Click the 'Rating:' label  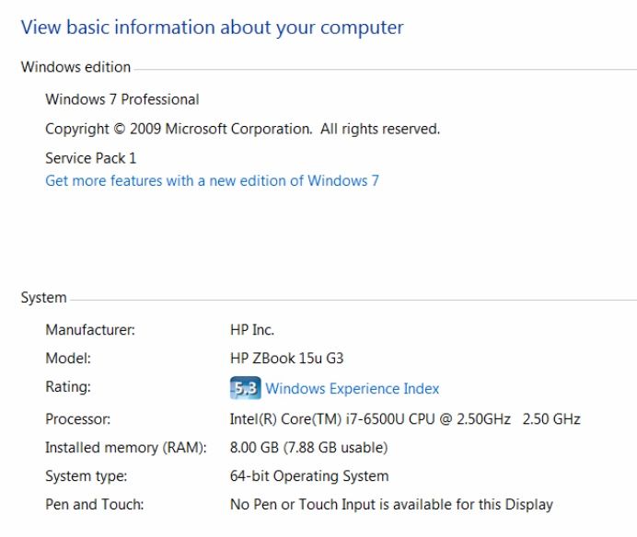coord(68,387)
